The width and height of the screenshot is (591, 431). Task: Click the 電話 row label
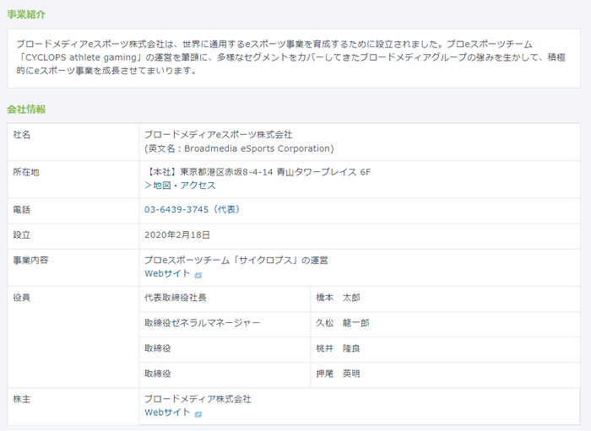pyautogui.click(x=21, y=209)
